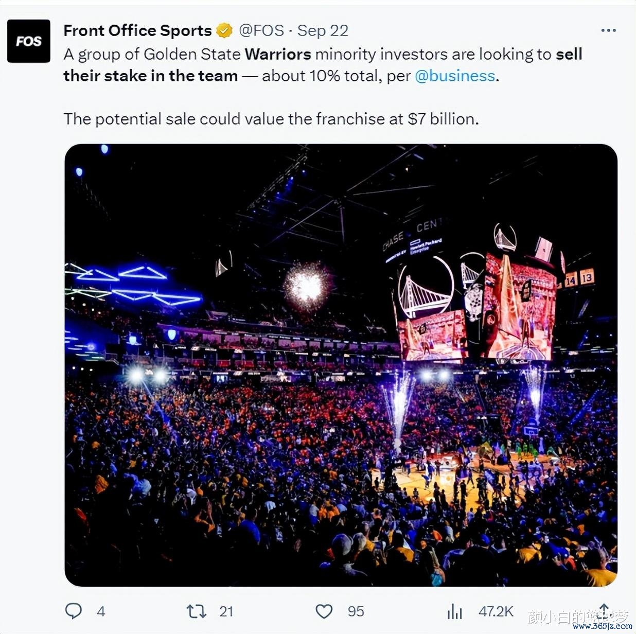The image size is (636, 634).
Task: Click the reply count of 4
Action: [x=101, y=611]
